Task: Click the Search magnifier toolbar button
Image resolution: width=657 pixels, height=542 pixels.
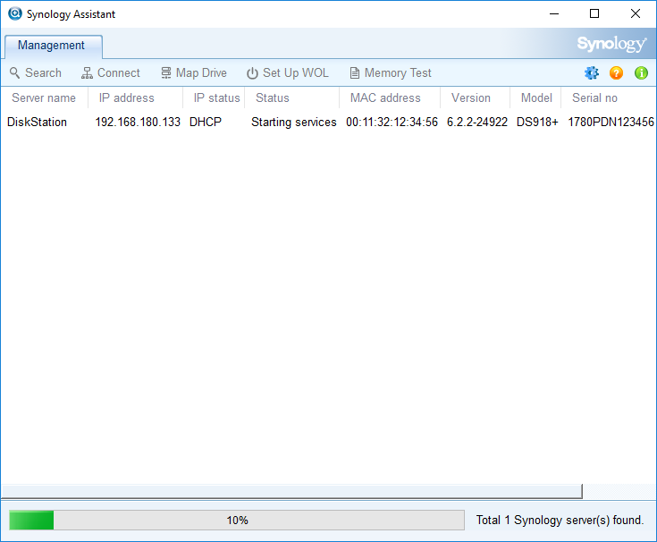Action: (36, 73)
